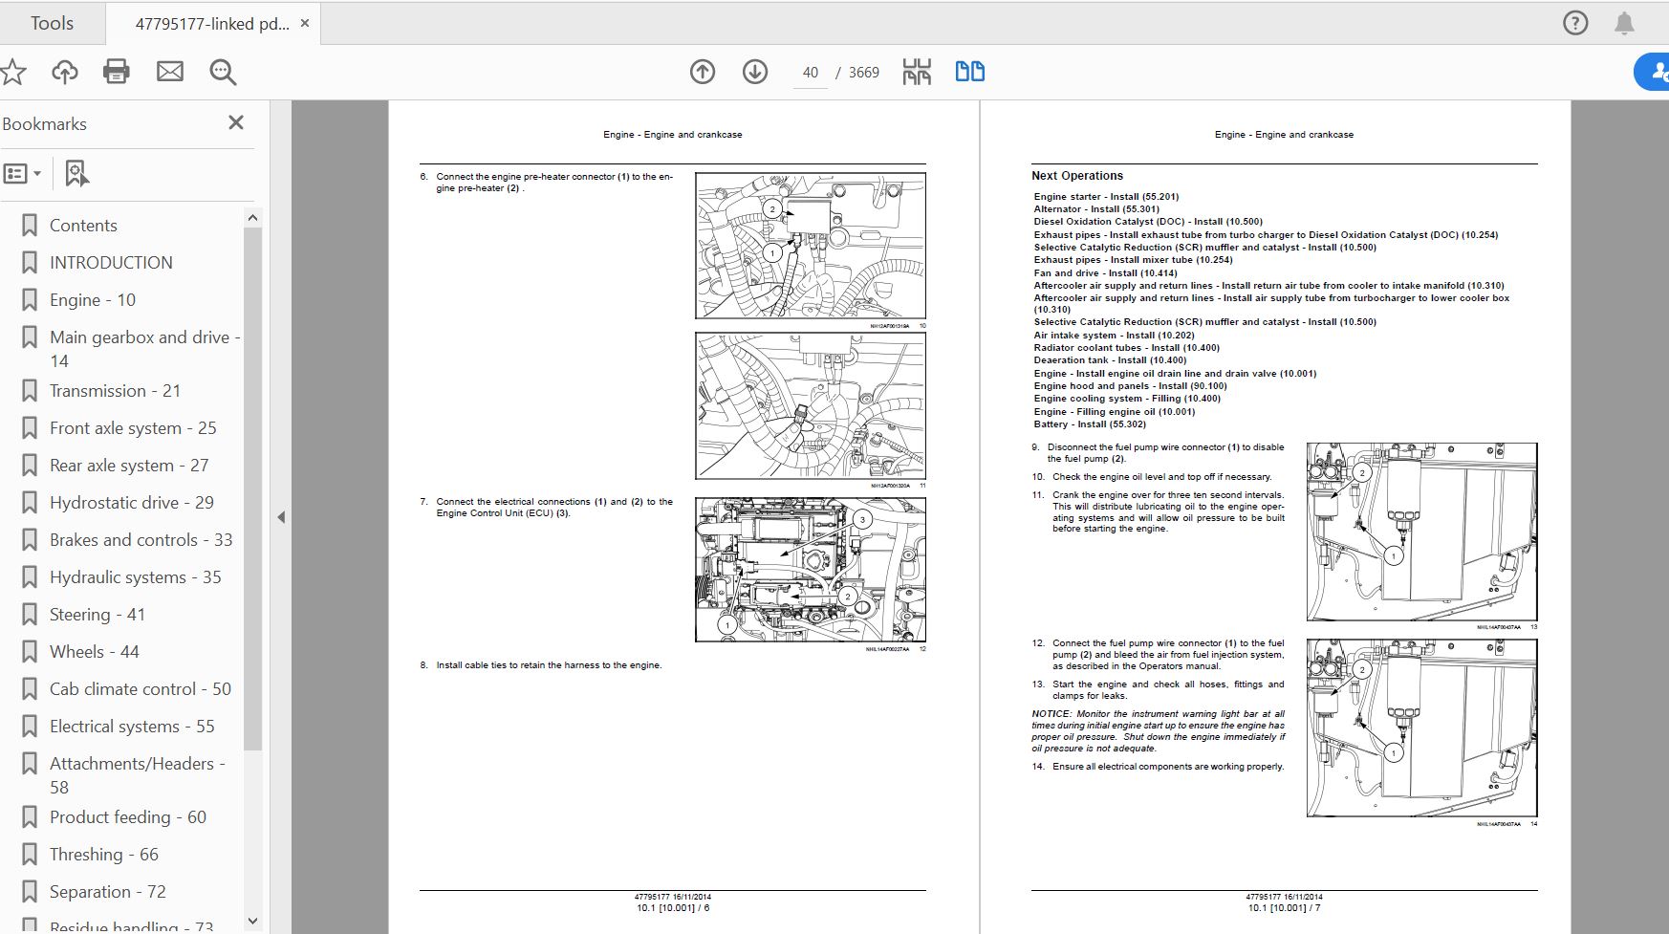Viewport: 1669px width, 934px height.
Task: Click the star bookmark icon in toolbar
Action: pos(13,72)
